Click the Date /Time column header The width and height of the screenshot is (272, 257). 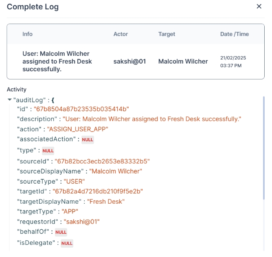click(x=234, y=34)
